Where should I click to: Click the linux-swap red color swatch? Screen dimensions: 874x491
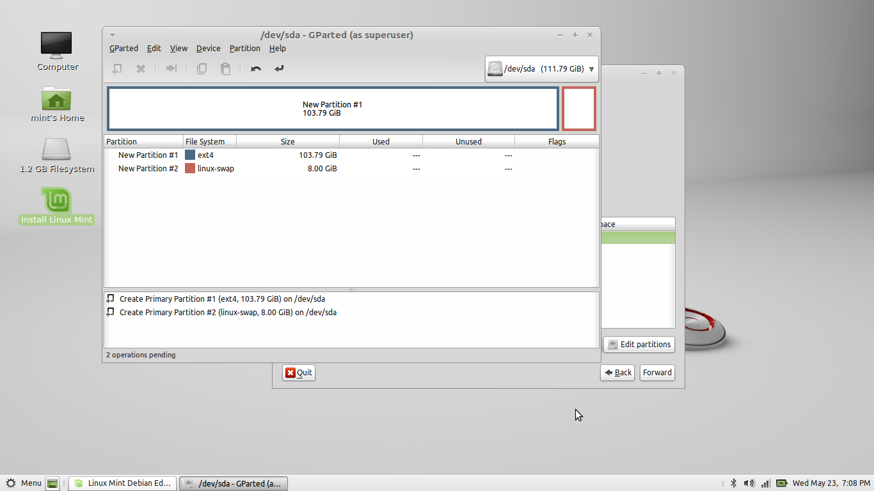(190, 168)
